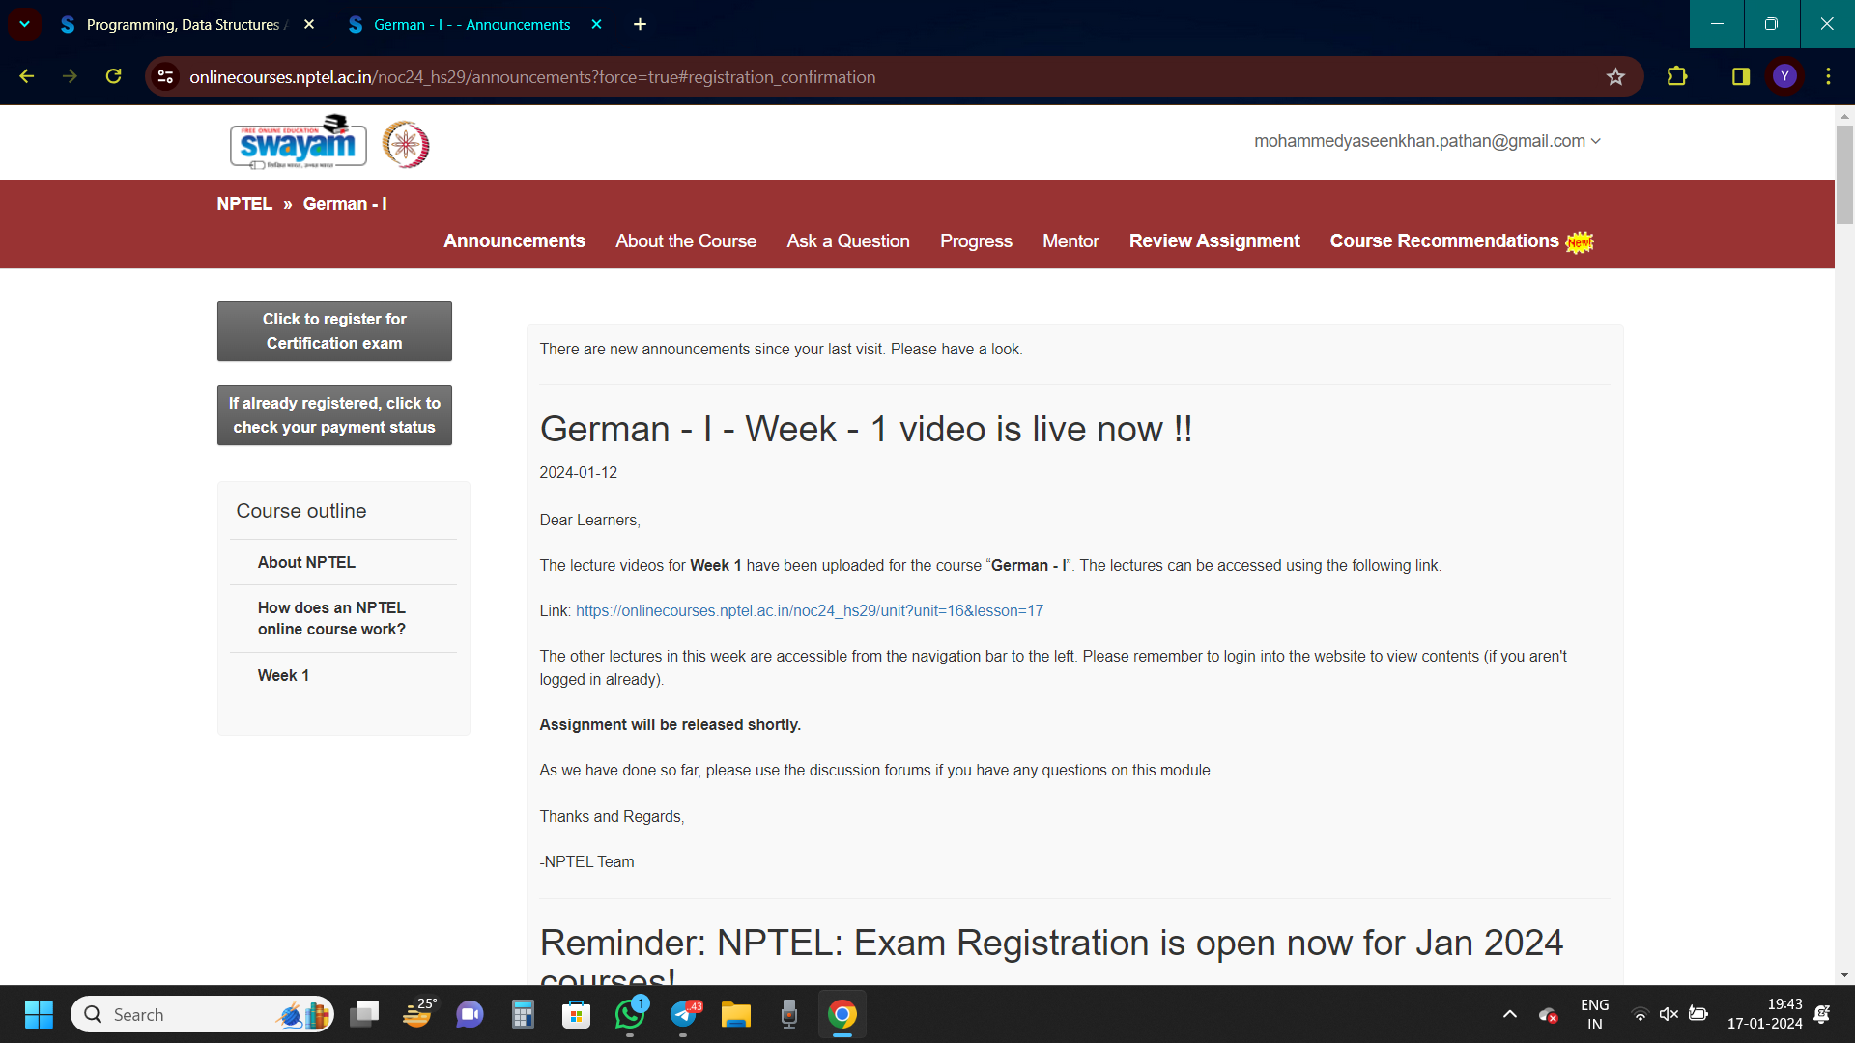Open the Announcements menu item

514,241
